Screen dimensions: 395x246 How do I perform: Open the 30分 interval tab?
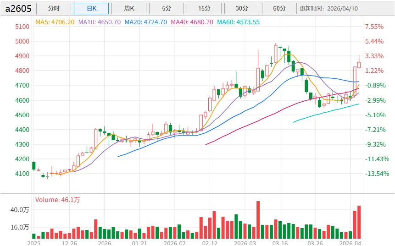242,9
